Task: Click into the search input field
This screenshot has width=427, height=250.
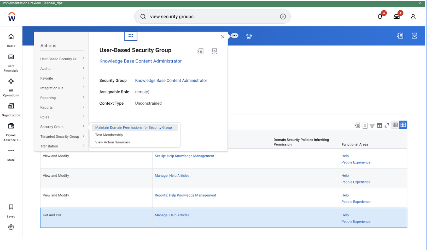Action: 212,17
